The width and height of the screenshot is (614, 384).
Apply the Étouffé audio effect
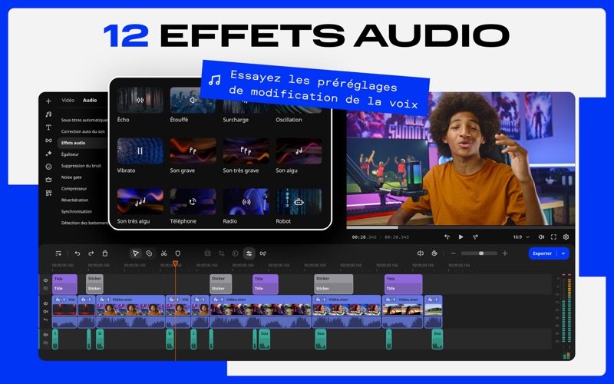[193, 101]
